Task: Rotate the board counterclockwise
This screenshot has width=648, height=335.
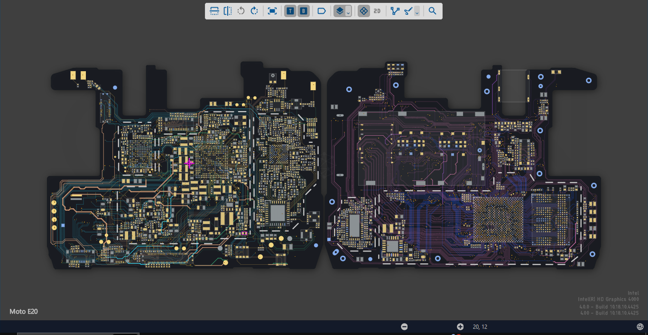Action: click(241, 11)
